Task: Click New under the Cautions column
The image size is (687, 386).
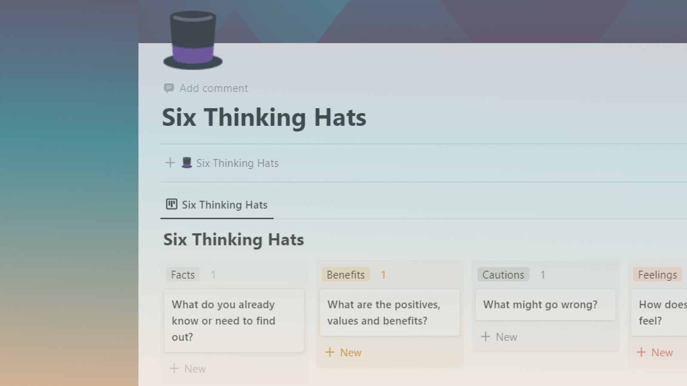Action: coord(508,337)
